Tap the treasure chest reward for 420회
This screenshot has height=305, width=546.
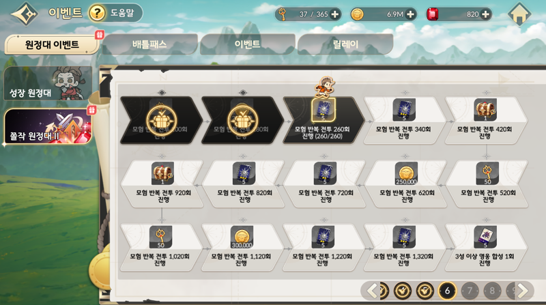pyautogui.click(x=485, y=110)
